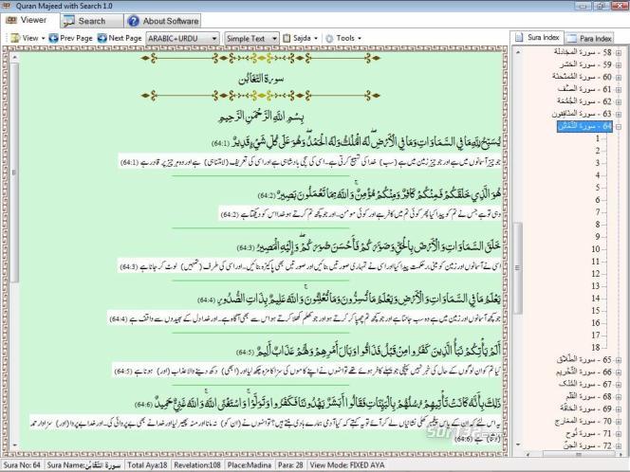Open the View dropdown menu
The width and height of the screenshot is (630, 472).
click(x=28, y=38)
